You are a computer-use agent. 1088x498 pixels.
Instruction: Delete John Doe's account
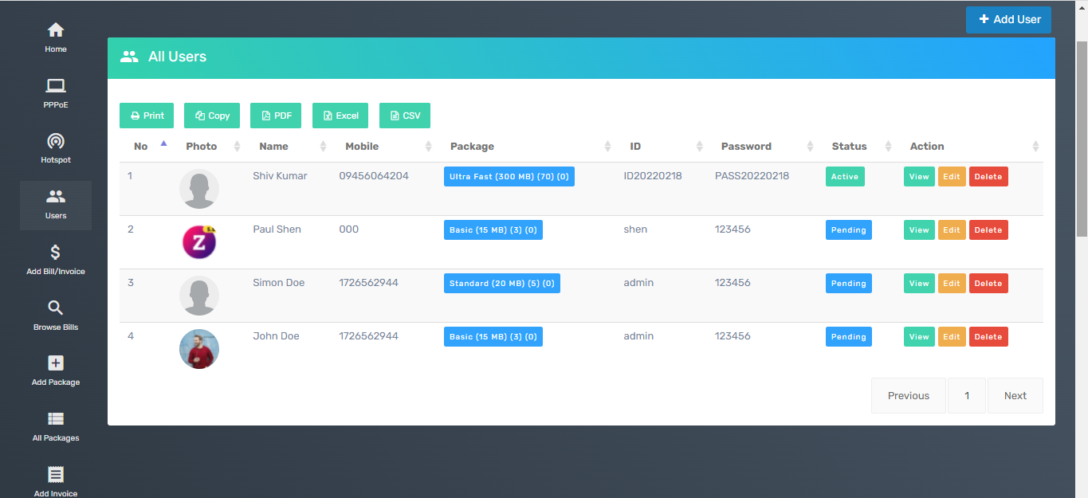[988, 336]
